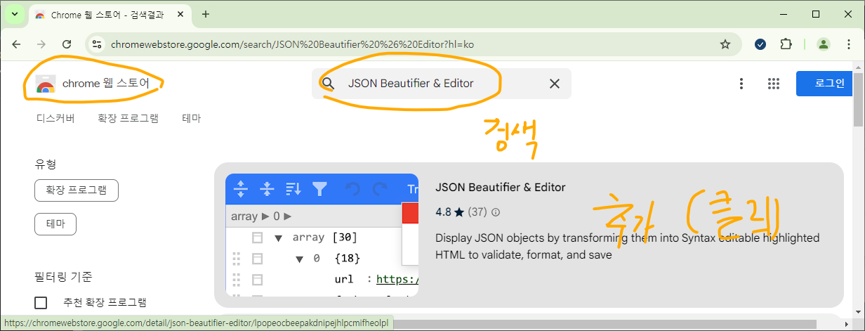The height and width of the screenshot is (331, 865).
Task: Go back to previous page
Action: point(16,44)
